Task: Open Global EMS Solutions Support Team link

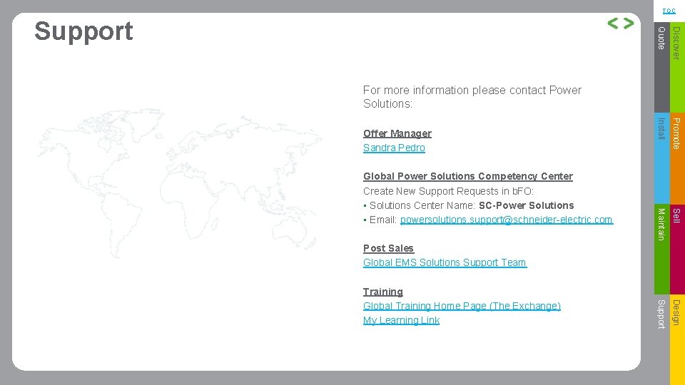Action: (x=445, y=262)
